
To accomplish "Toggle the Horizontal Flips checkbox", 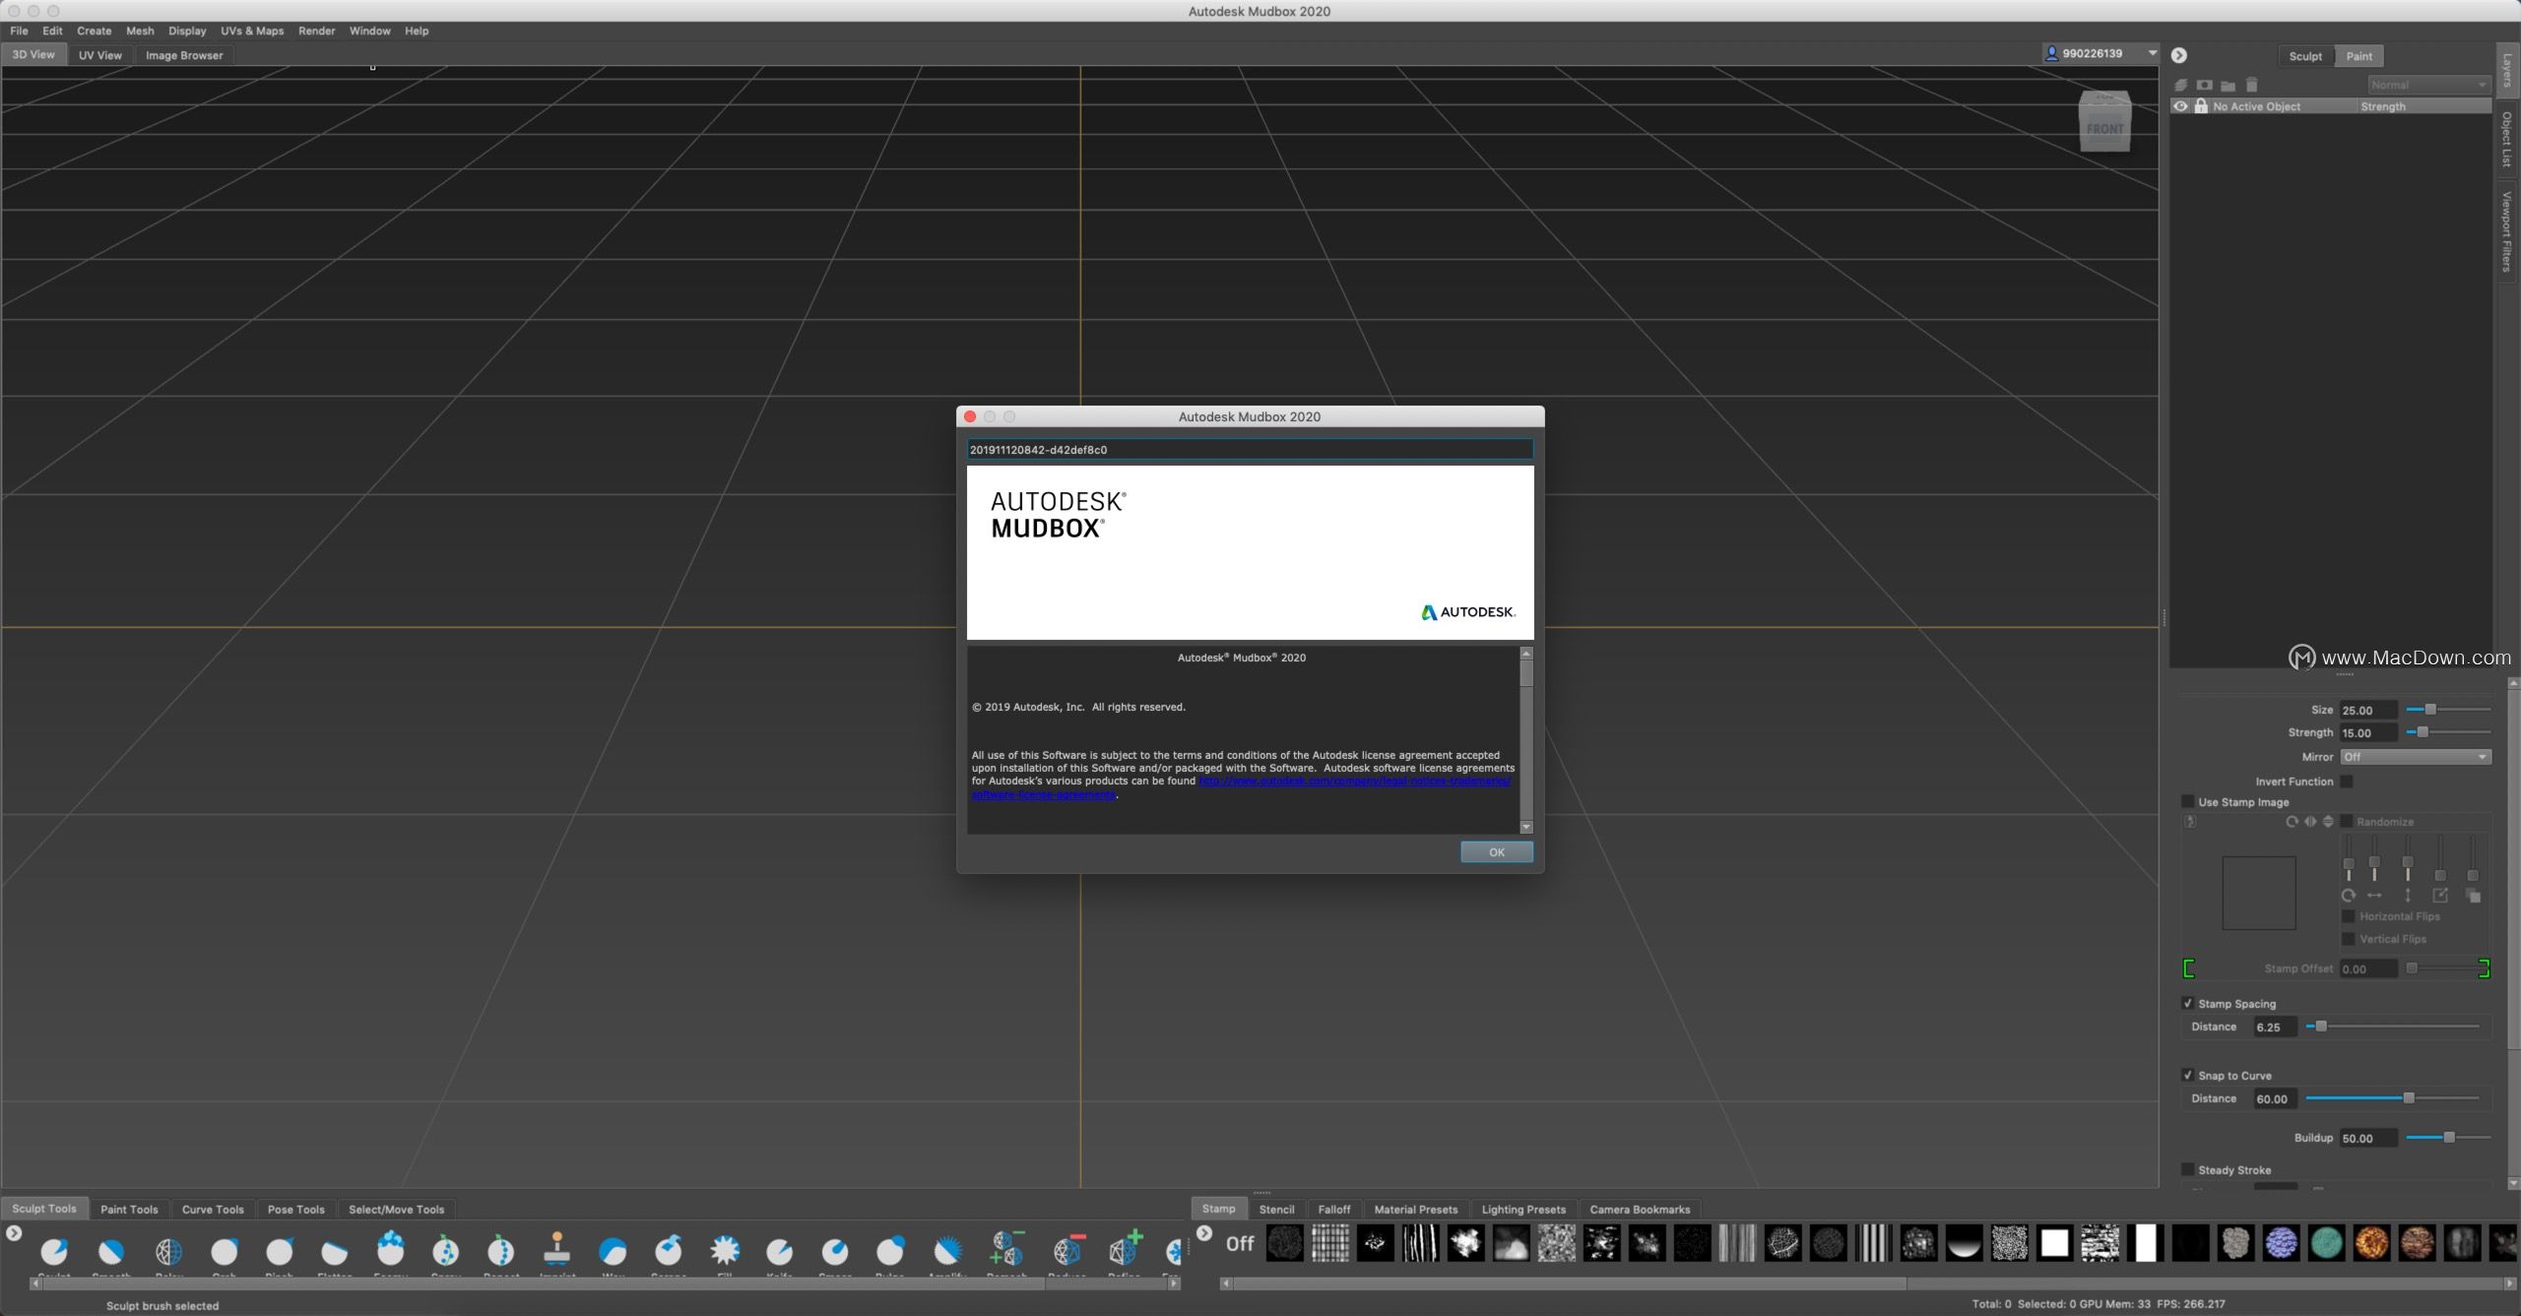I will (x=2349, y=916).
